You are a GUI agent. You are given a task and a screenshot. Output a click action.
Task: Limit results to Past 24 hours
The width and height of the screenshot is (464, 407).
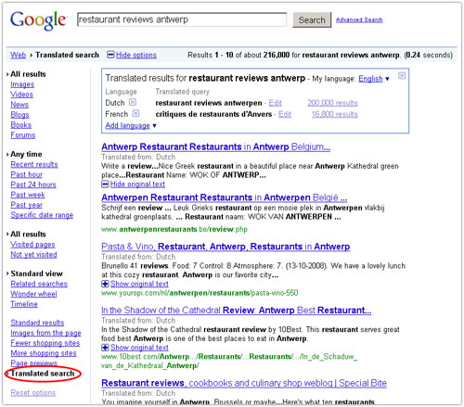point(33,184)
